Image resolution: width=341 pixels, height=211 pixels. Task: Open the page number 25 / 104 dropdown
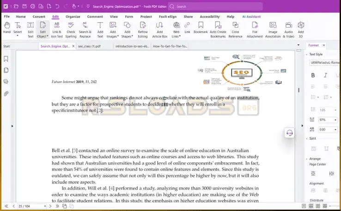pos(45,206)
